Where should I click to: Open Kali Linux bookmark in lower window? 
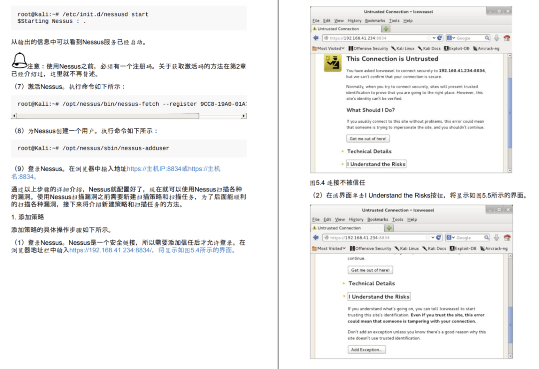tap(407, 248)
